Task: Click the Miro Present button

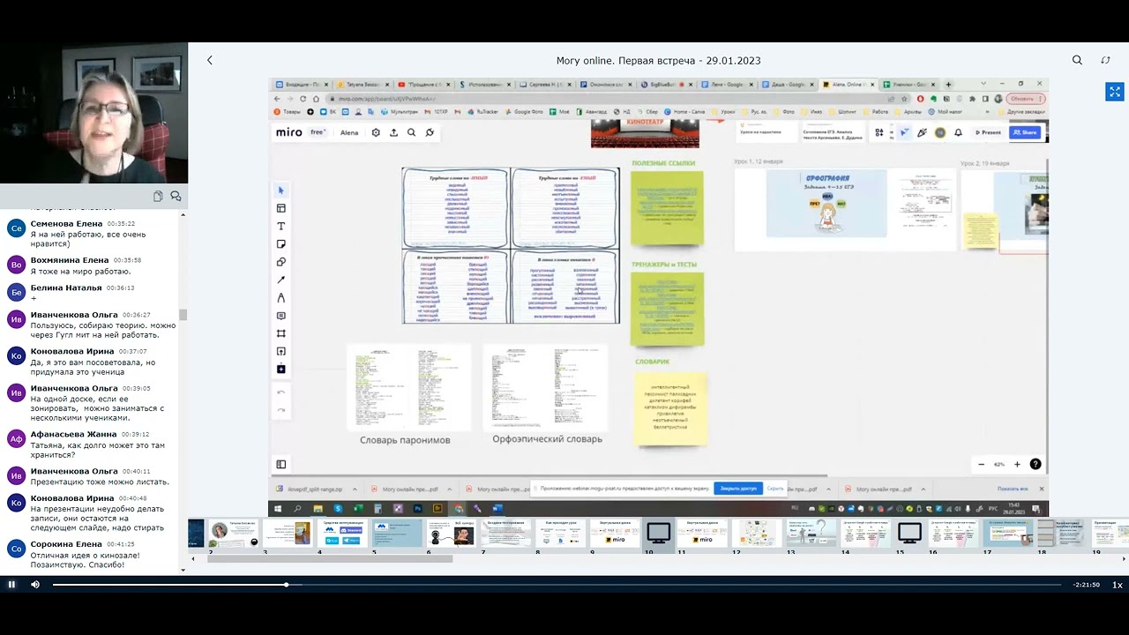Action: coord(988,132)
